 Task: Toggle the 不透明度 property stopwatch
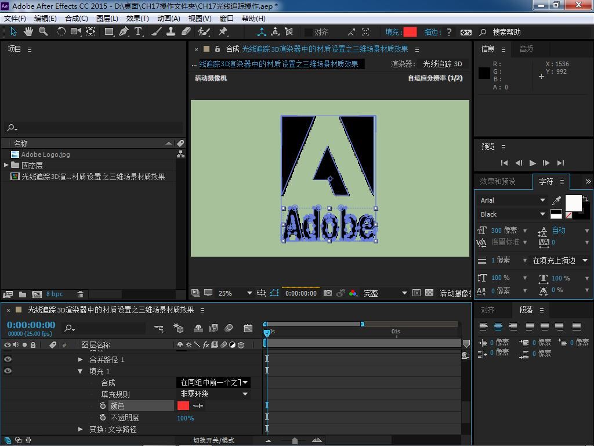pos(103,418)
